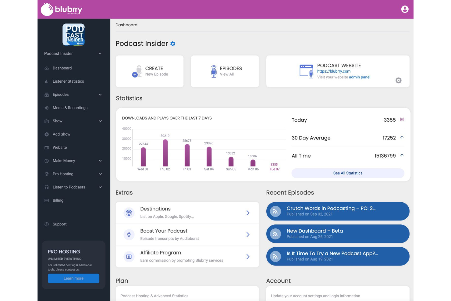Click the Affiliate Program right arrow
The image size is (451, 301).
[248, 256]
